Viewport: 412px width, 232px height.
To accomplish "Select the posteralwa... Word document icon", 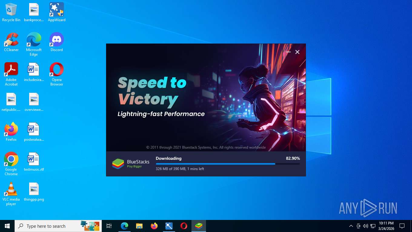I will 34,132.
